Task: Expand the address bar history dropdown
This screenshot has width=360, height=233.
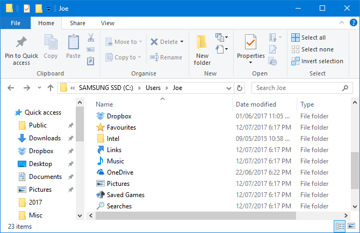Action: 229,88
